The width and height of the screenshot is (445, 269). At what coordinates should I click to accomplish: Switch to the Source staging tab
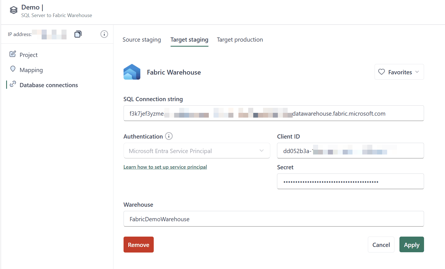(142, 40)
